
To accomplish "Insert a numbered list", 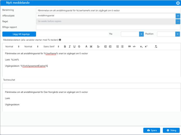I will click(x=117, y=46).
